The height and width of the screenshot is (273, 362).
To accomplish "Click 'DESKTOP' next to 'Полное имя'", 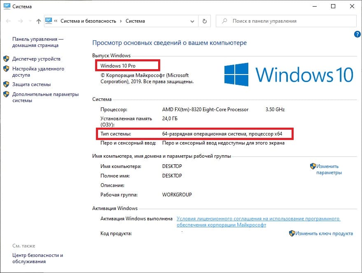I will pos(172,176).
